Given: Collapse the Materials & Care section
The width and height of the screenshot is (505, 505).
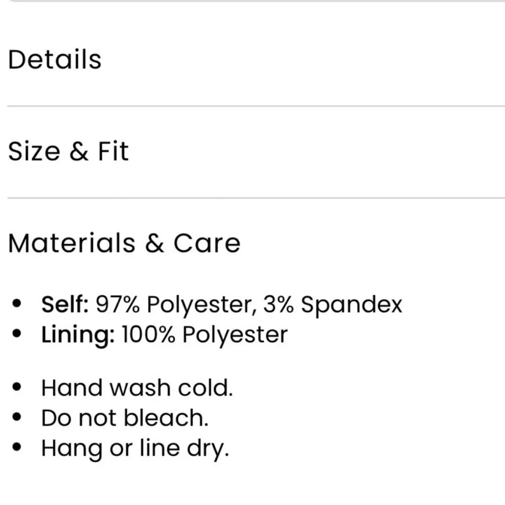Looking at the screenshot, I should pyautogui.click(x=124, y=243).
